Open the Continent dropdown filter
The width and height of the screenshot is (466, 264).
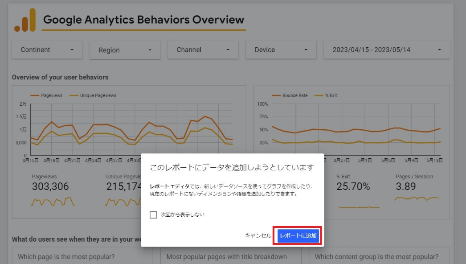[47, 49]
